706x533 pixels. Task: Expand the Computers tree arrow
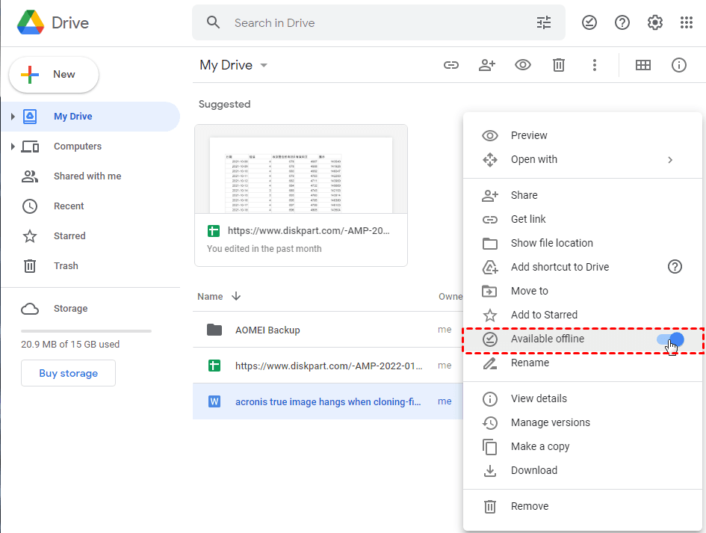click(13, 147)
